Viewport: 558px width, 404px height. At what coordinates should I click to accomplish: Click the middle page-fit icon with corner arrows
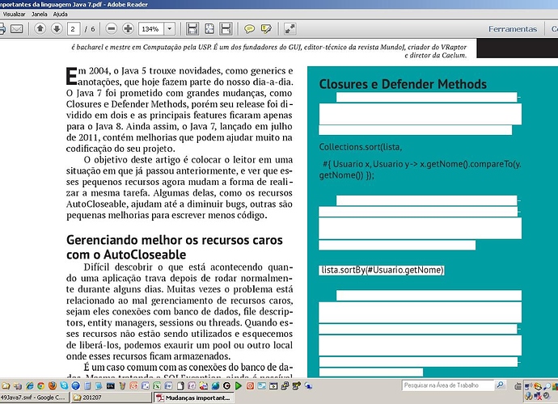209,29
